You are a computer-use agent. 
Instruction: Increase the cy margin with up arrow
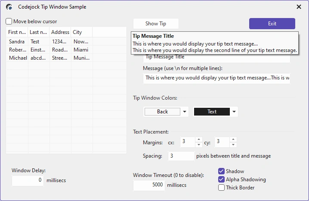point(233,140)
